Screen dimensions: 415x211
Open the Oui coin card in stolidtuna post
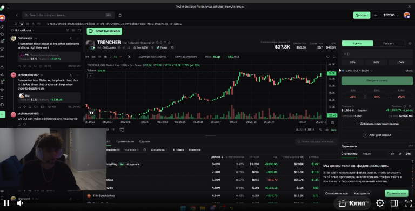[x=49, y=98]
